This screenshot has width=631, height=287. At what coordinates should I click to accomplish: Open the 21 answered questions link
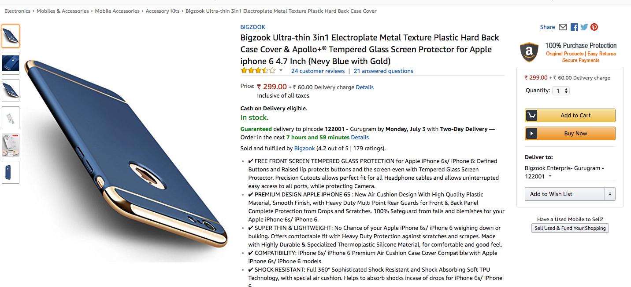tap(383, 71)
